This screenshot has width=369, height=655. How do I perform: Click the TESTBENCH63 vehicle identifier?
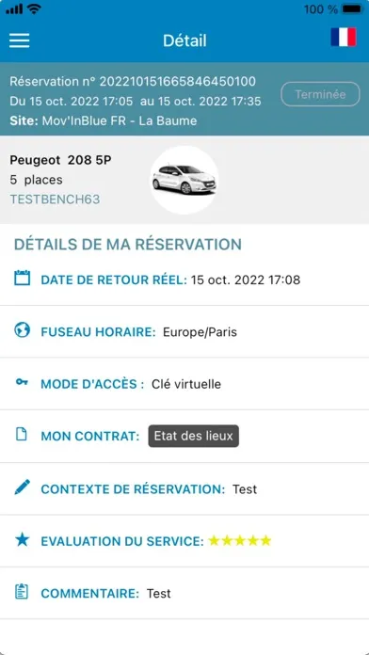coord(56,200)
